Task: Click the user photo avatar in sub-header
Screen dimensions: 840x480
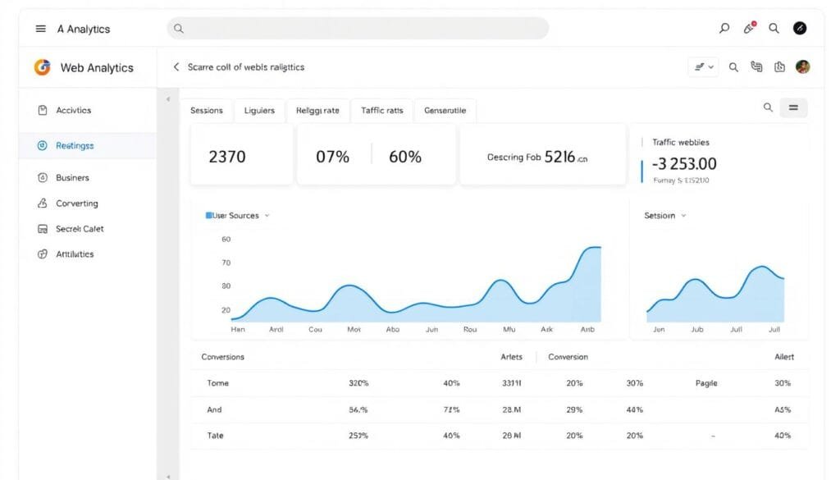Action: [x=802, y=67]
